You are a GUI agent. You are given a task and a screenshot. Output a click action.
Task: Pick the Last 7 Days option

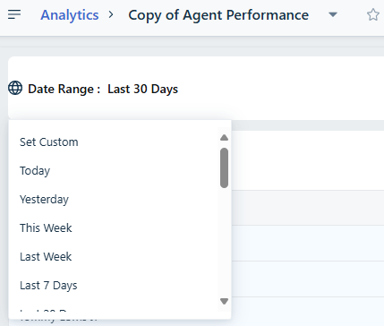point(48,286)
